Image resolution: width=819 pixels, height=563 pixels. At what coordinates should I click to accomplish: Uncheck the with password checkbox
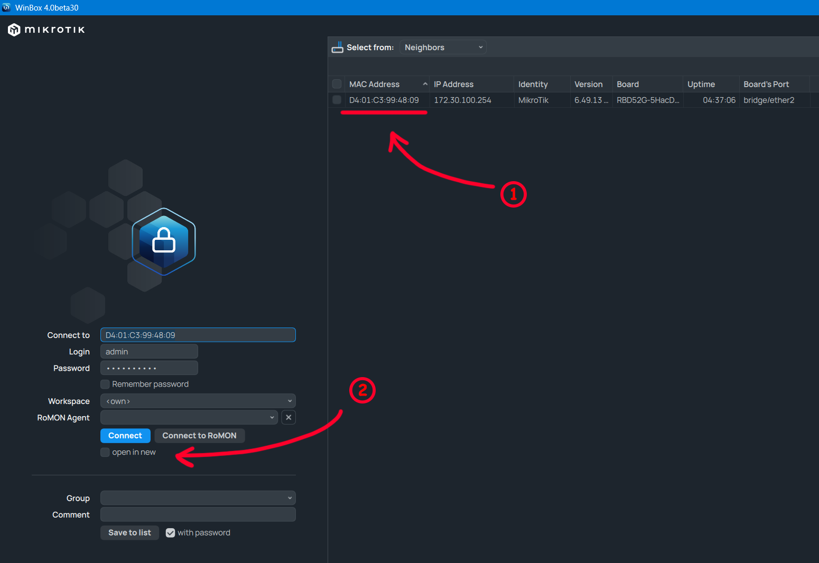click(x=170, y=533)
